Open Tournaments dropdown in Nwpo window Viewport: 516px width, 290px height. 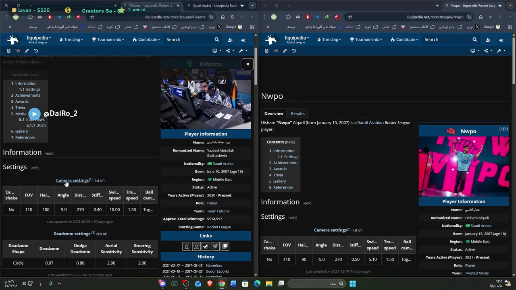coord(366,39)
